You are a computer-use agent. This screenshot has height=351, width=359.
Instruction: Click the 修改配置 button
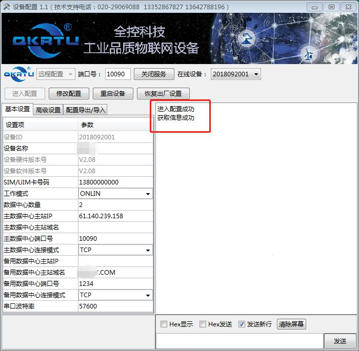click(69, 94)
